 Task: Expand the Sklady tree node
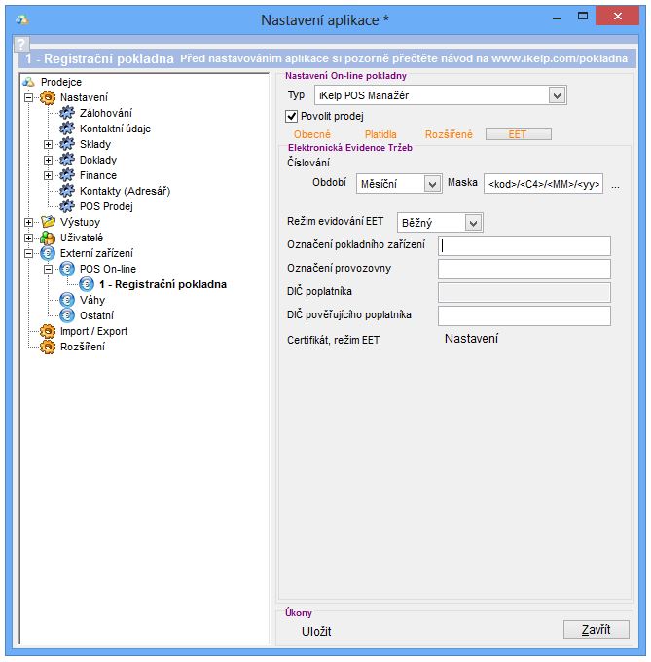tap(48, 144)
